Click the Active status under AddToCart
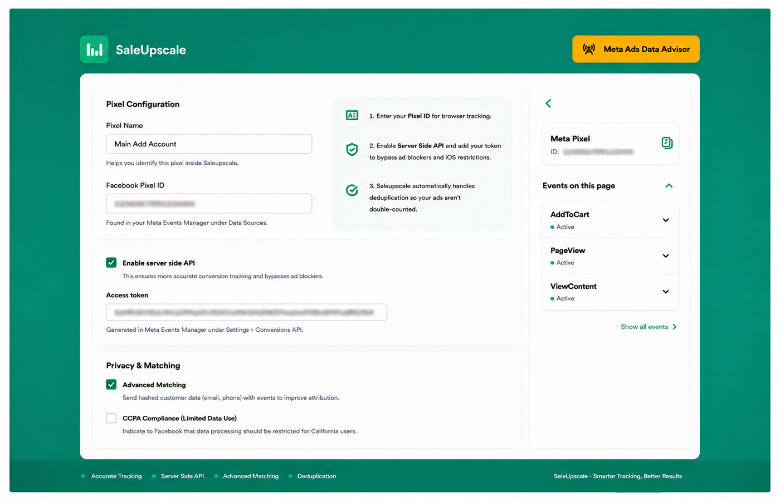Screen dimensions: 780x501 pos(563,227)
